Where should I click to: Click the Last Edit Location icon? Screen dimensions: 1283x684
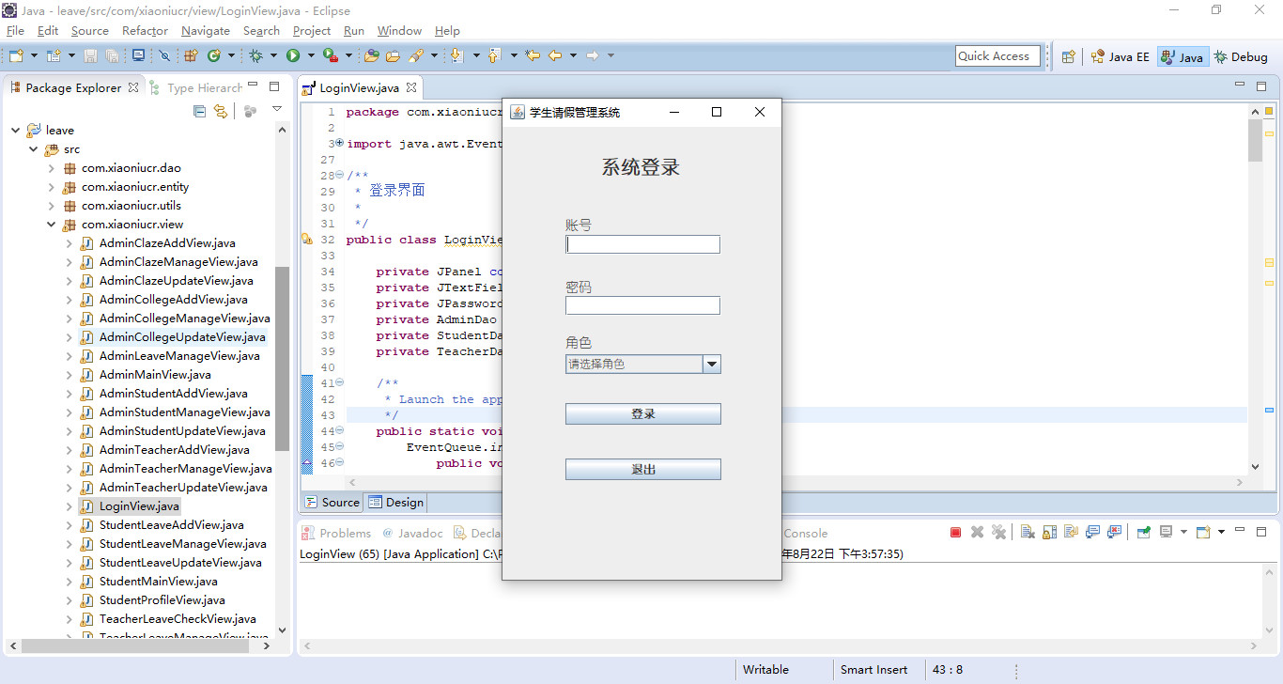coord(533,55)
